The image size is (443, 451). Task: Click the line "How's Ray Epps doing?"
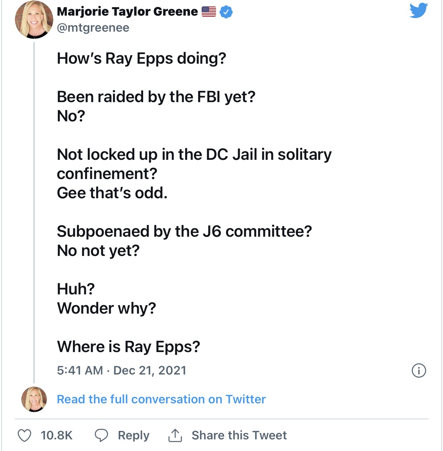tap(142, 58)
